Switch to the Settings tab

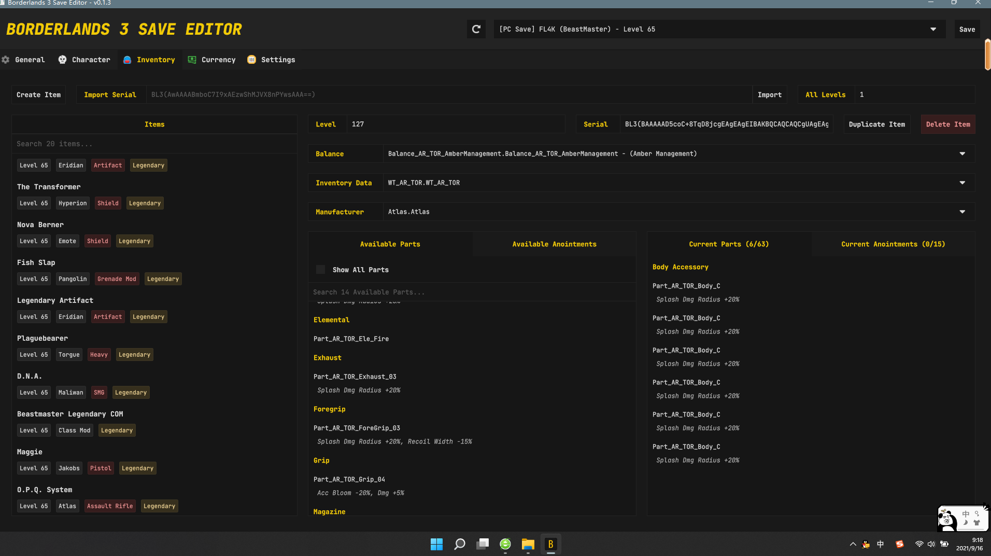point(272,60)
